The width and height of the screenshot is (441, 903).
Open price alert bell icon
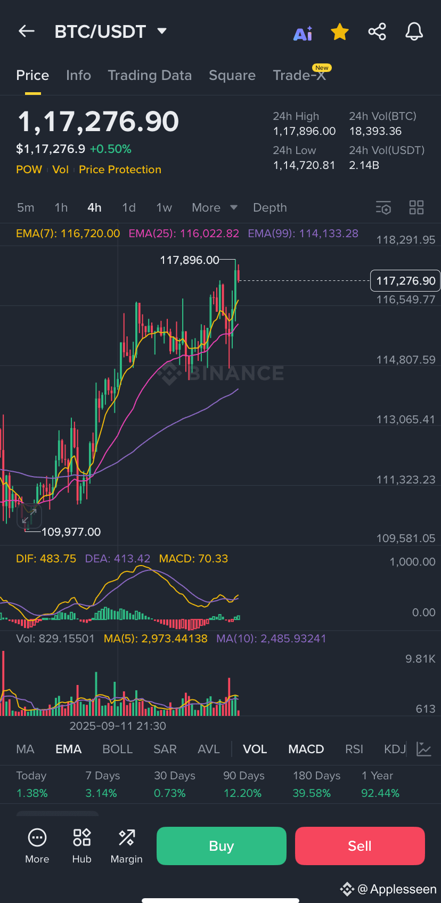pyautogui.click(x=414, y=31)
